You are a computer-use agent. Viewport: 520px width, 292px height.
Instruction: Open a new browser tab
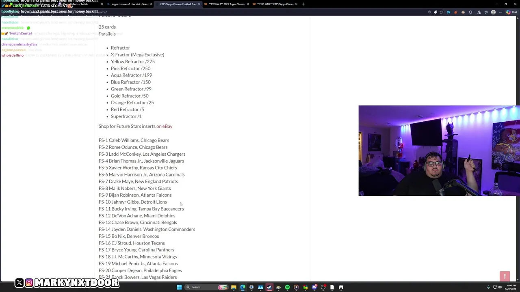point(303,4)
